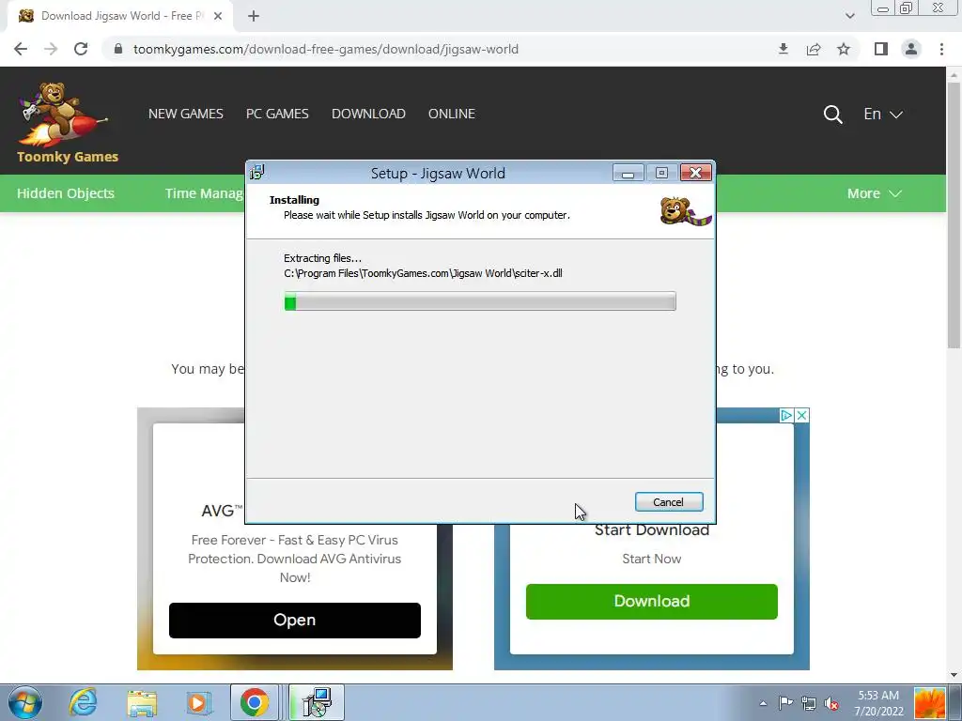962x721 pixels.
Task: Go back with browser back arrow
Action: coord(21,49)
